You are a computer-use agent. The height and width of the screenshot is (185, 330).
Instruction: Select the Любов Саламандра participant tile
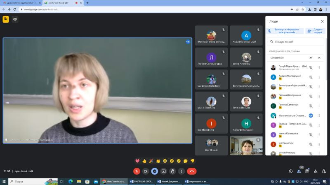click(211, 58)
